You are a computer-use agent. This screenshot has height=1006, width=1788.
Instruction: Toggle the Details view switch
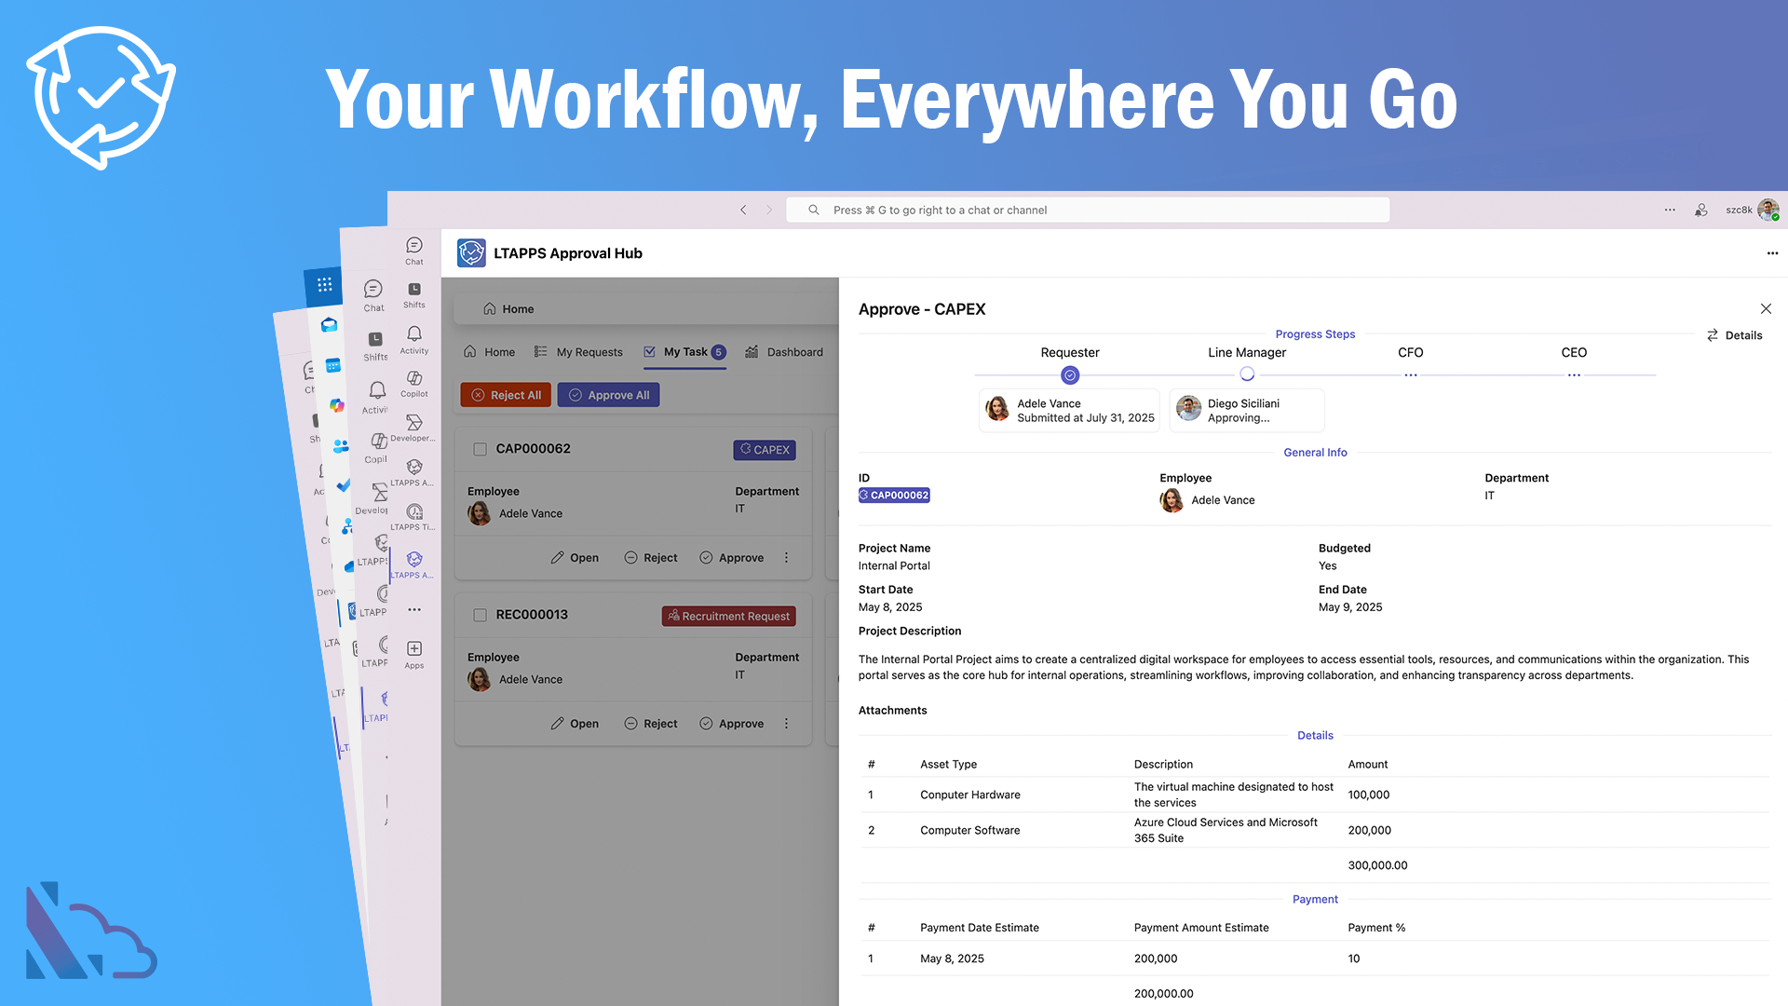point(1734,335)
